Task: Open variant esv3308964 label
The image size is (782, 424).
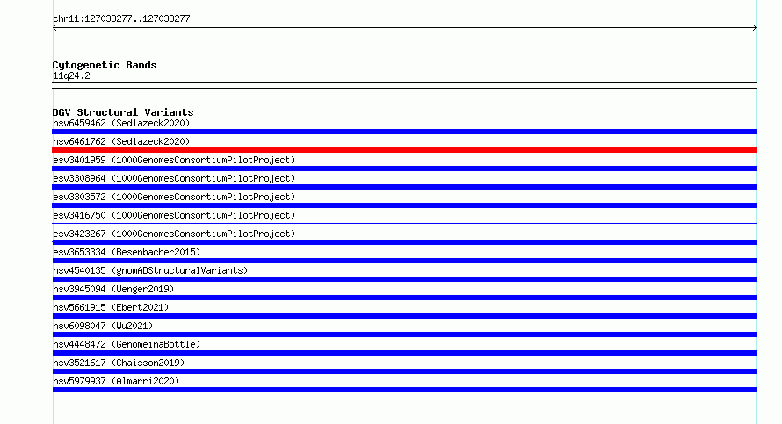Action: pyautogui.click(x=174, y=178)
